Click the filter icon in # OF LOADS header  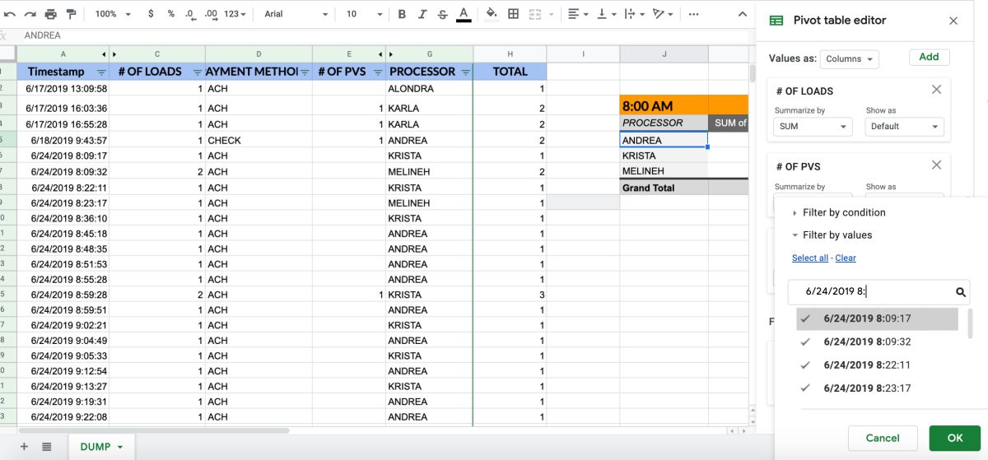pyautogui.click(x=198, y=72)
